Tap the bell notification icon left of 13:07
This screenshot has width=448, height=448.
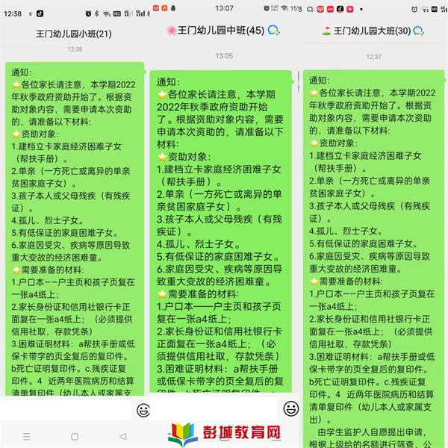pos(173,8)
